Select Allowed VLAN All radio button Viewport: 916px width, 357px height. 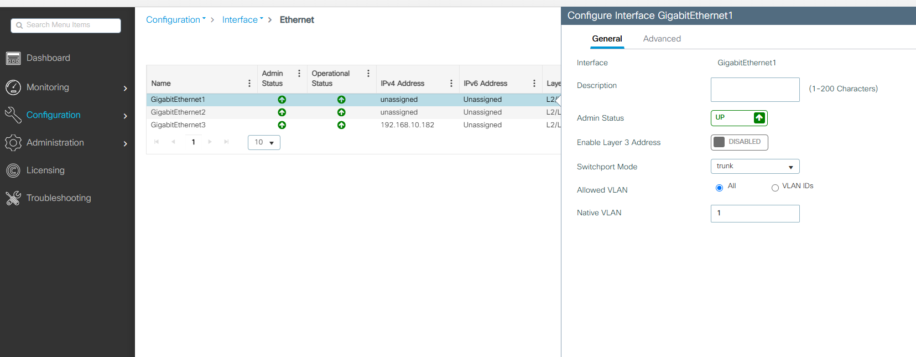click(x=719, y=188)
